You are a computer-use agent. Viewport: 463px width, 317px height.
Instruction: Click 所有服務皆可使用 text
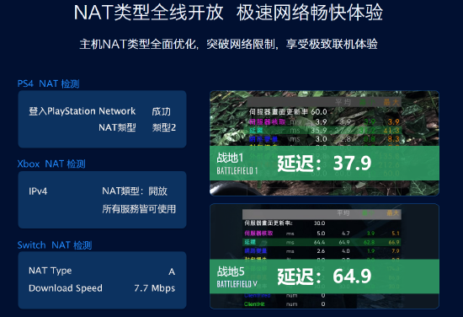click(139, 209)
